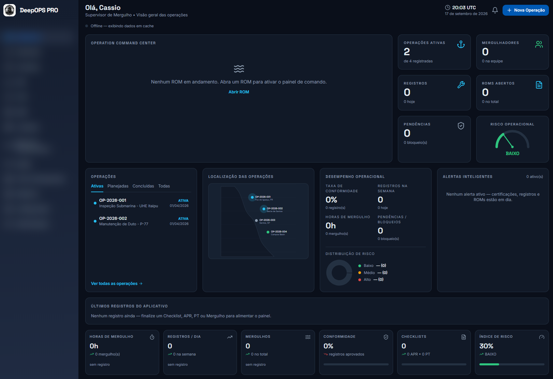Click the wrench icon in Registros card

(461, 85)
